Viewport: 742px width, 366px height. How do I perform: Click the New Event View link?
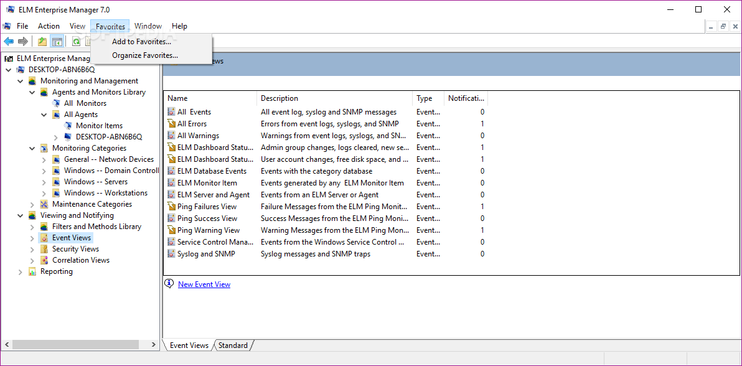click(x=204, y=284)
